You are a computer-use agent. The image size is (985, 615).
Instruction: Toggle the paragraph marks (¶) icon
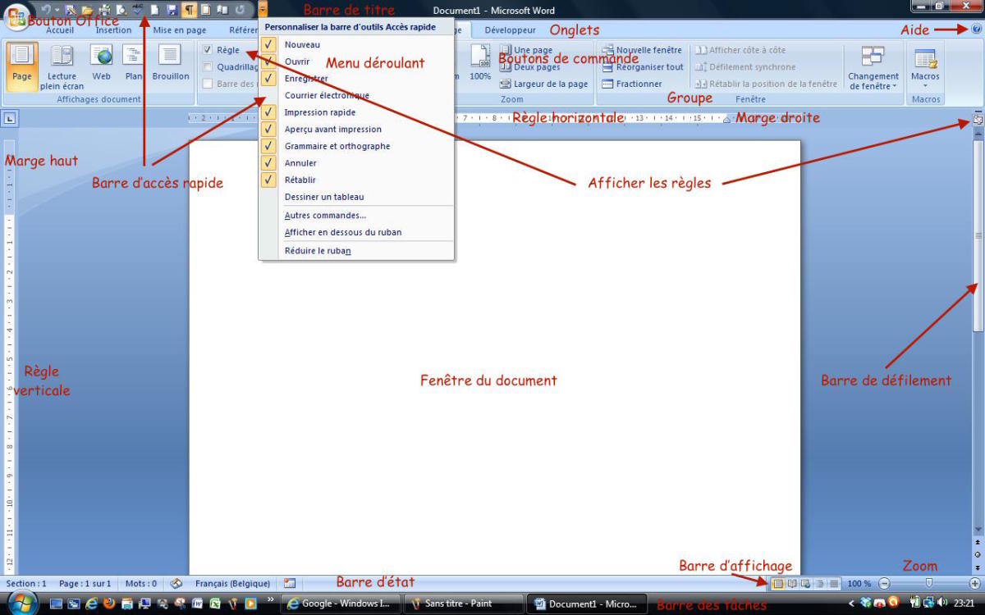pos(189,10)
